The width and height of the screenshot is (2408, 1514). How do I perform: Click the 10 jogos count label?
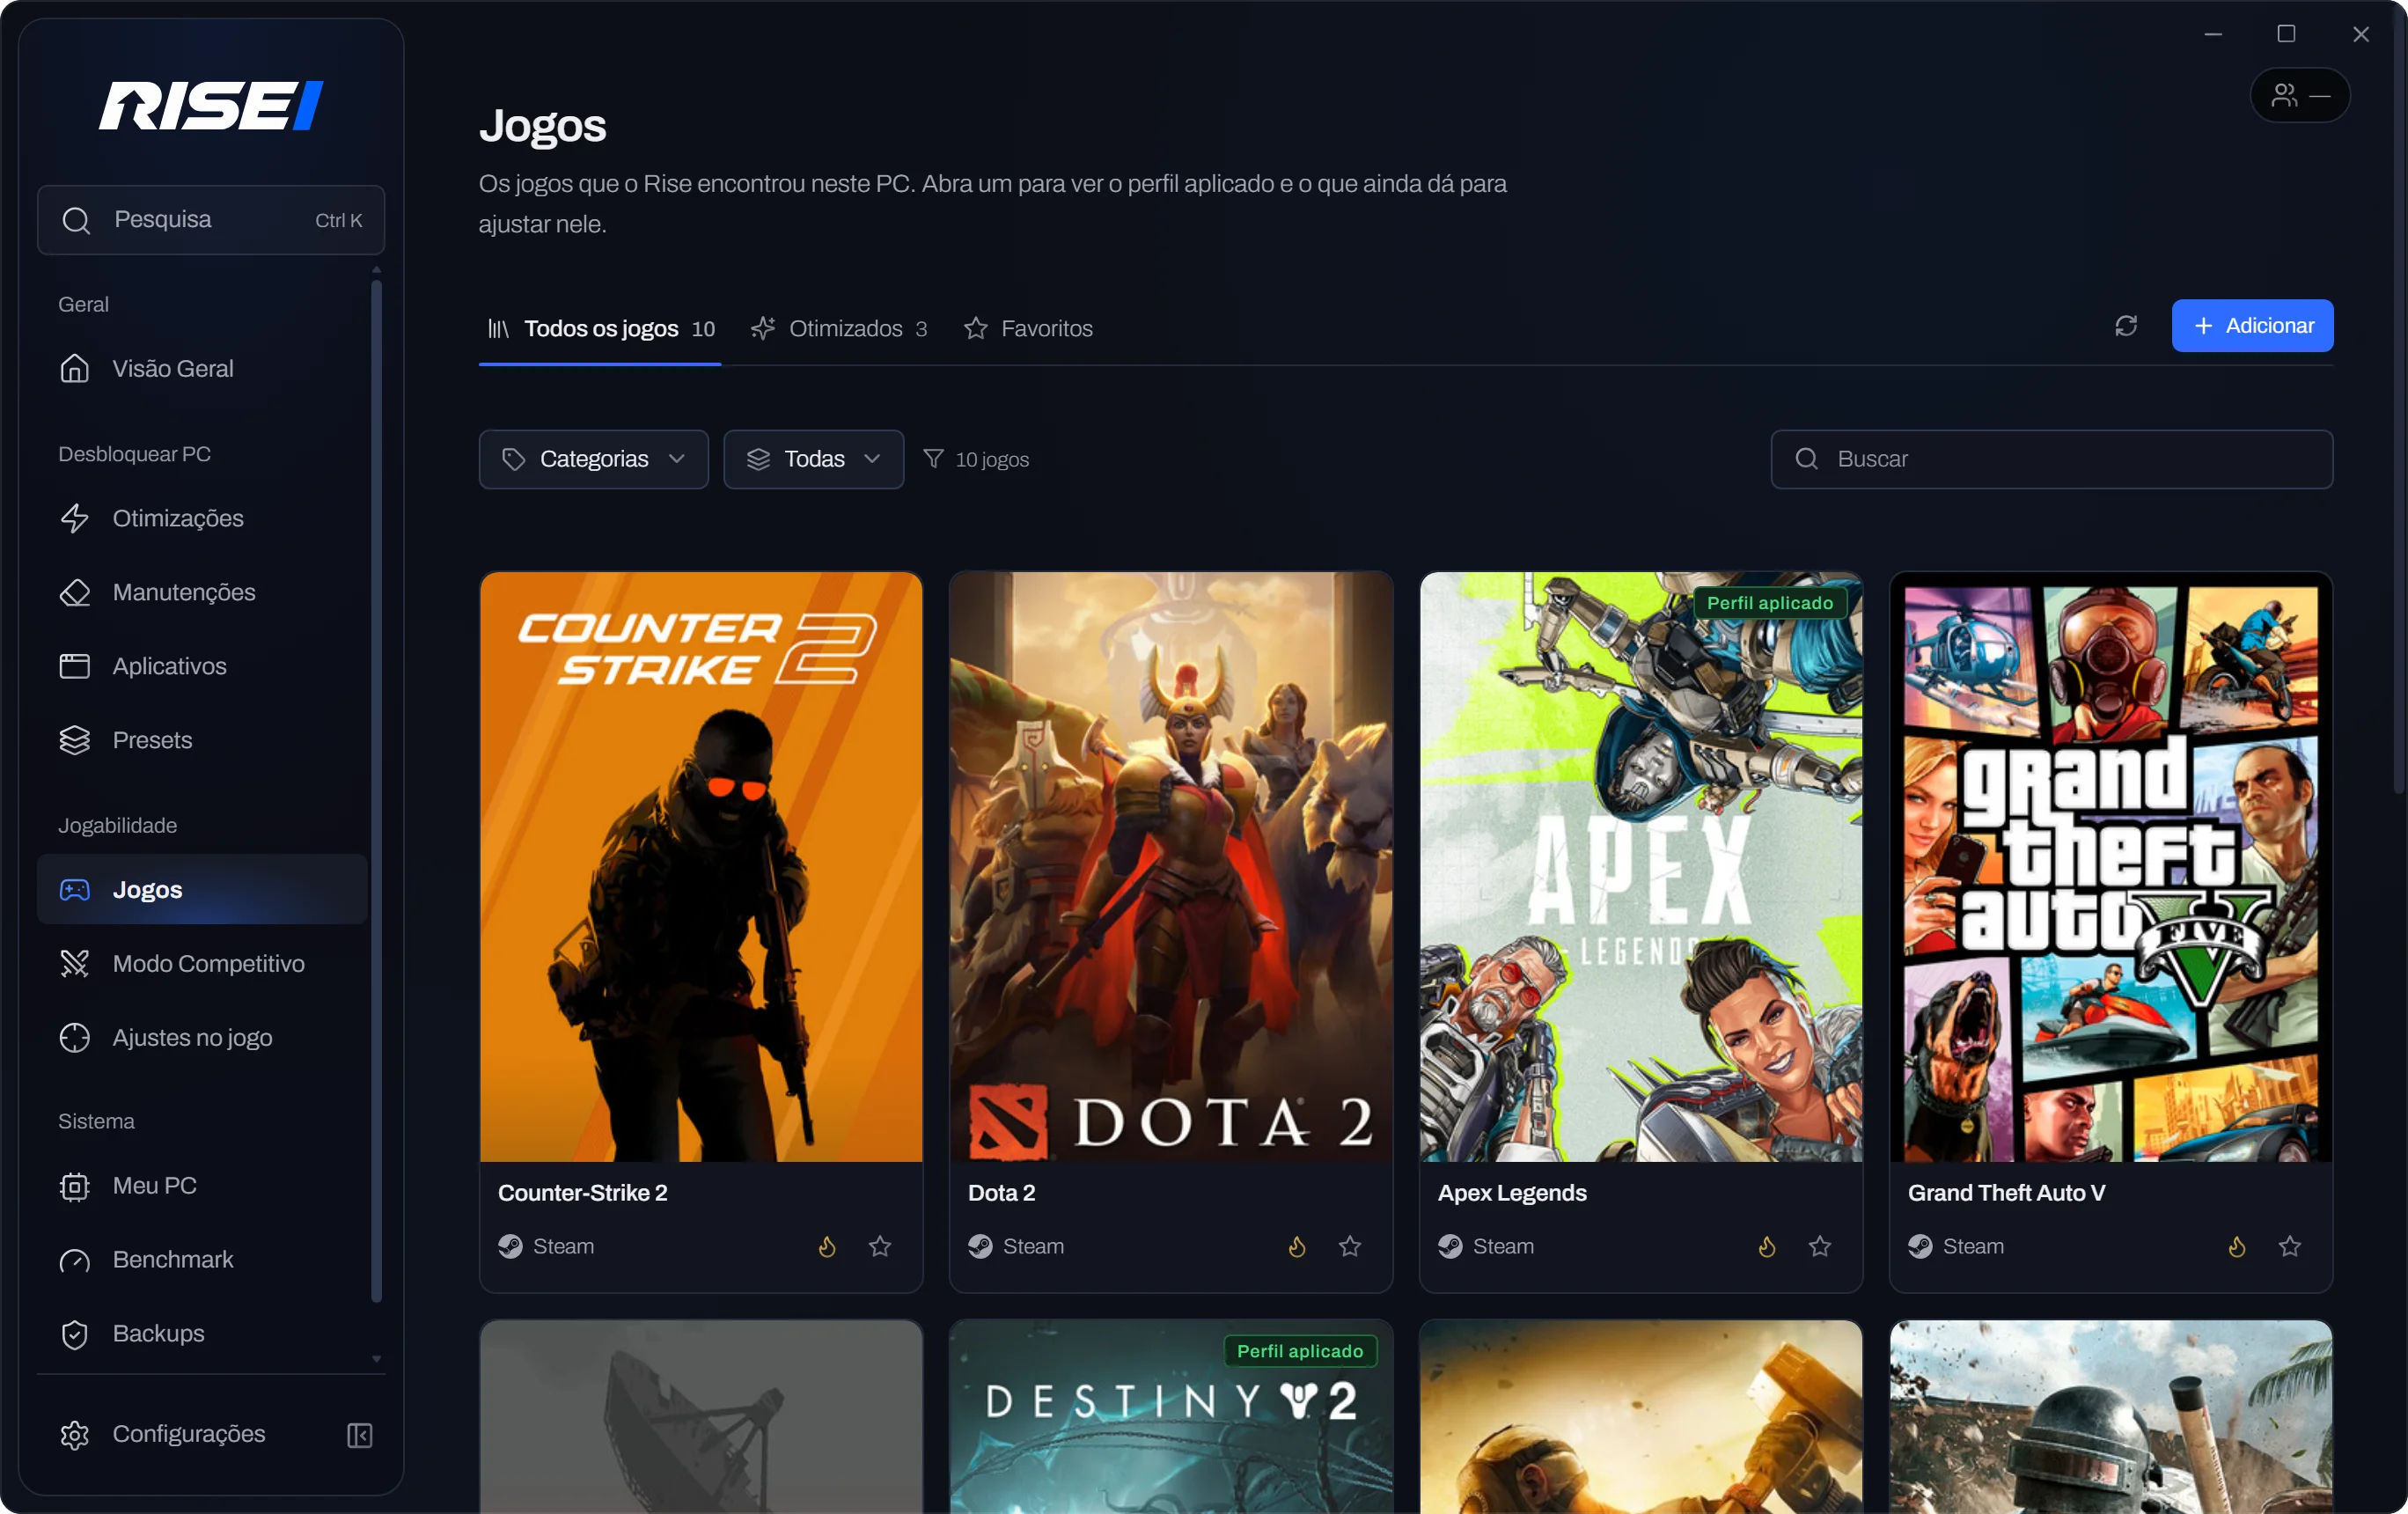[992, 460]
